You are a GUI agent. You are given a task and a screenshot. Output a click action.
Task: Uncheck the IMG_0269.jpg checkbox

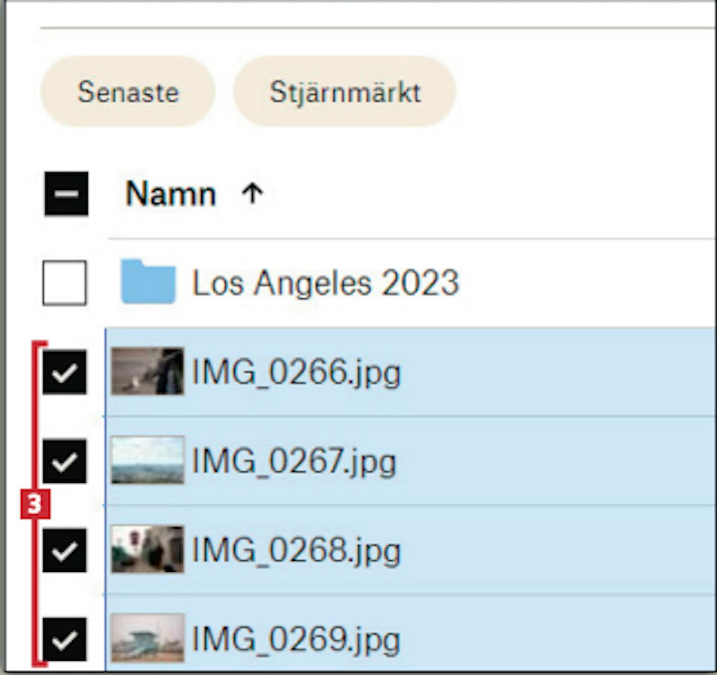tap(65, 639)
